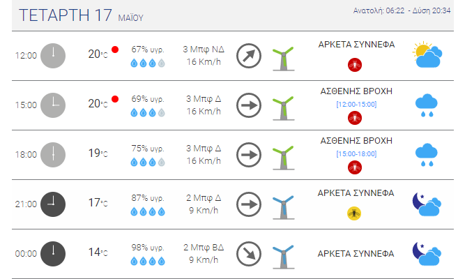Click the southwest wind direction arrow at 12:00
The height and width of the screenshot is (279, 458).
pyautogui.click(x=249, y=56)
